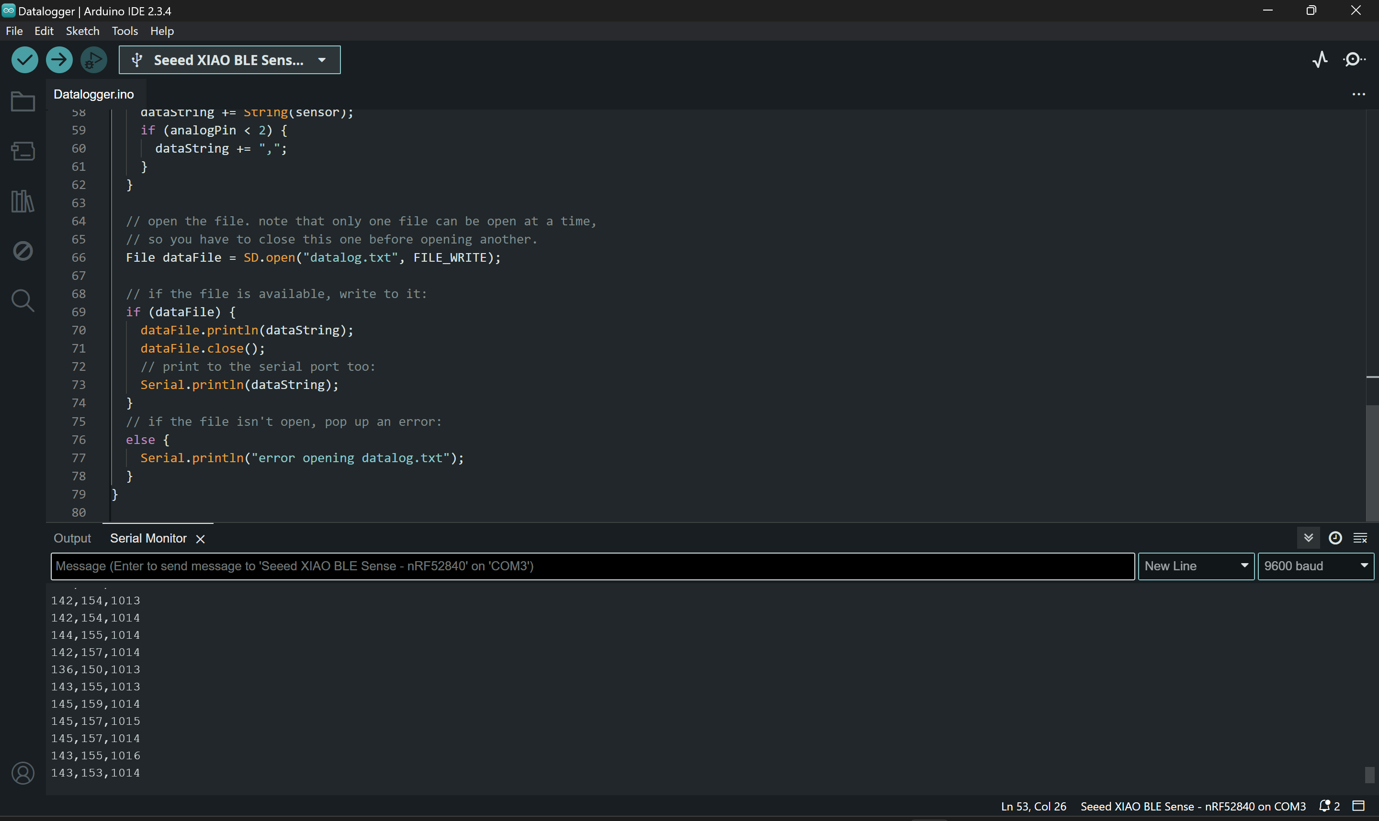Click serial output line 136,150,1013

pyautogui.click(x=95, y=669)
